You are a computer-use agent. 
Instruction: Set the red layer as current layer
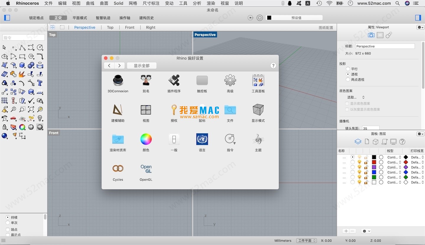coord(353,162)
